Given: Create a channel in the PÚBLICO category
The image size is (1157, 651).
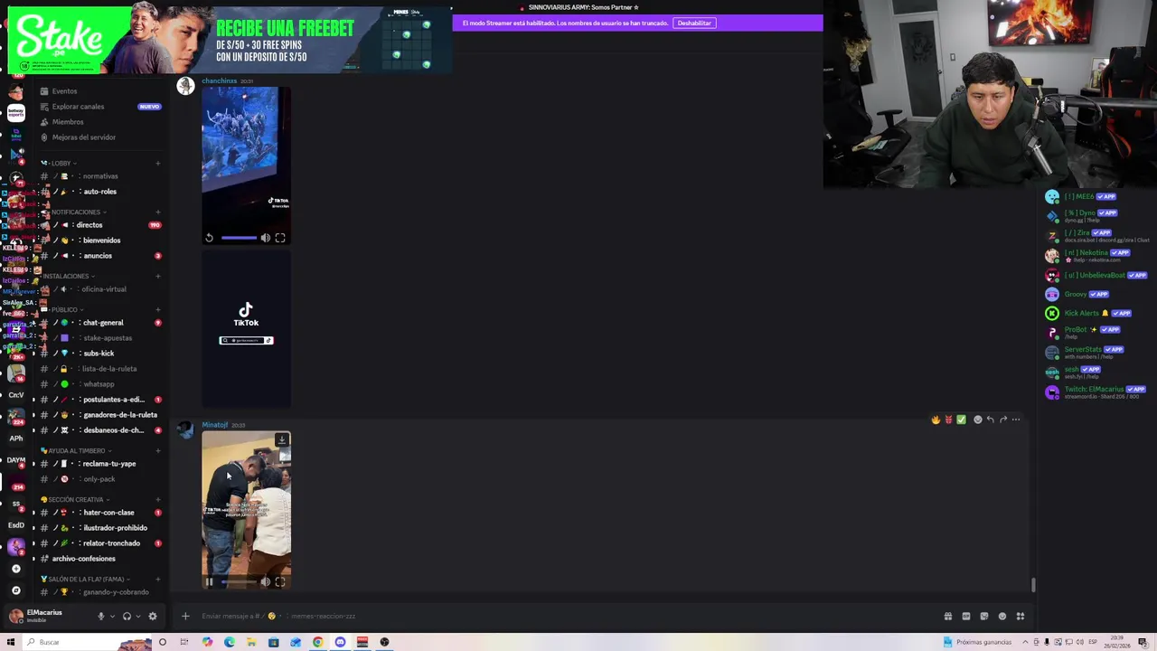Looking at the screenshot, I should tap(158, 310).
